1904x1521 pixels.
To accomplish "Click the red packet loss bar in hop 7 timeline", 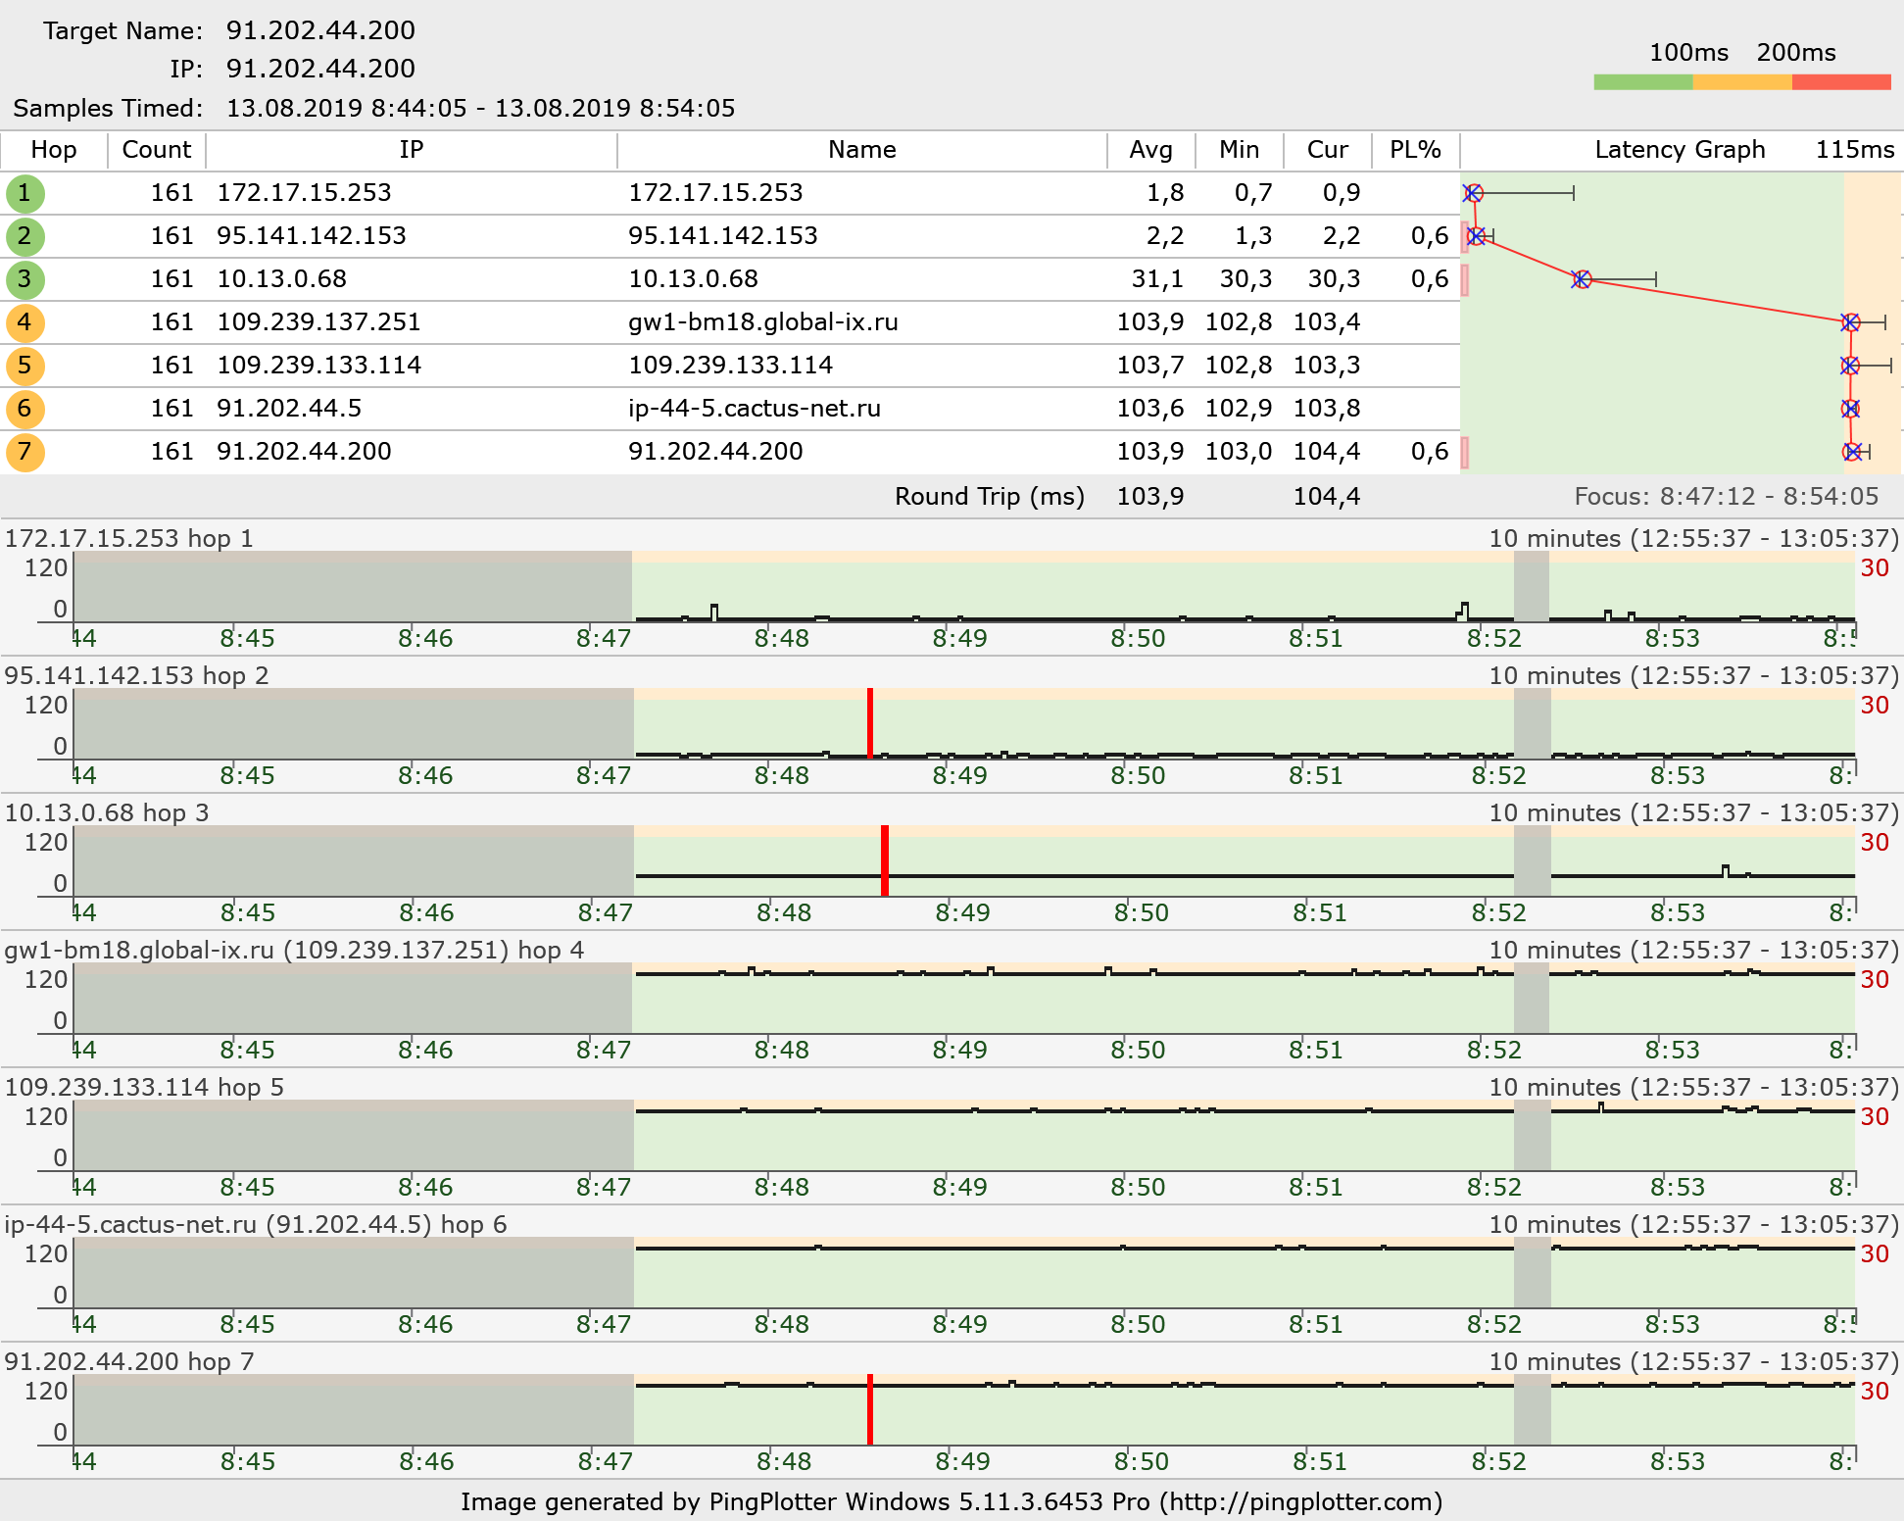I will [x=870, y=1409].
